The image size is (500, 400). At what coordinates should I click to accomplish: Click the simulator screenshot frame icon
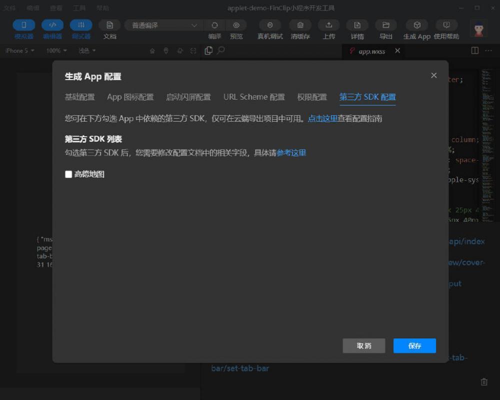pos(193,51)
